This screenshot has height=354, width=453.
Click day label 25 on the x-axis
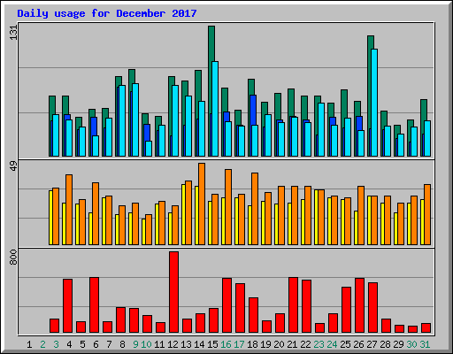tap(345, 344)
